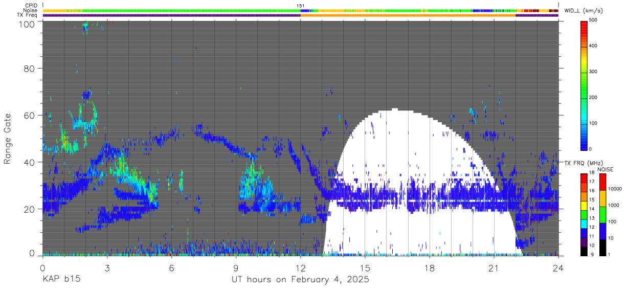Viewport: 628px width, 290px height.
Task: Click the 14 tick on the TX FRQ legend
Action: (592, 209)
